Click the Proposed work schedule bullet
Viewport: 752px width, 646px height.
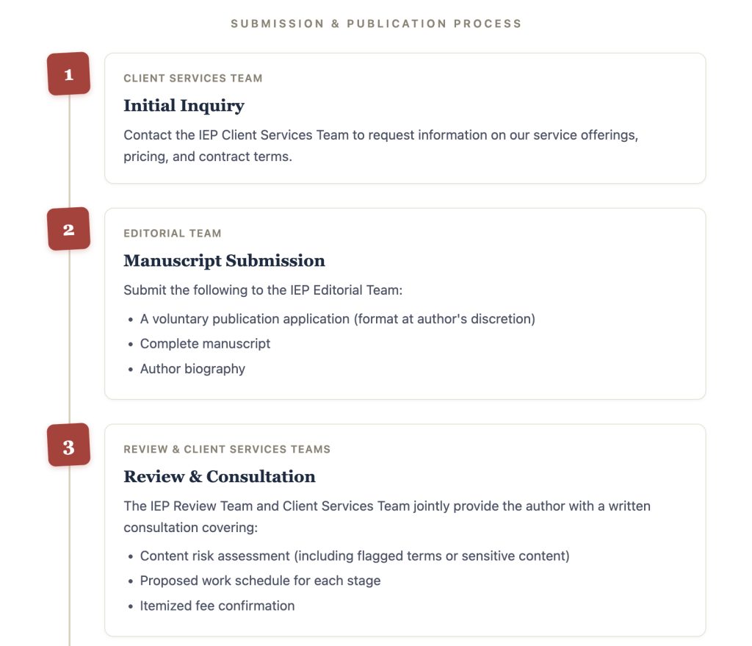pyautogui.click(x=260, y=581)
